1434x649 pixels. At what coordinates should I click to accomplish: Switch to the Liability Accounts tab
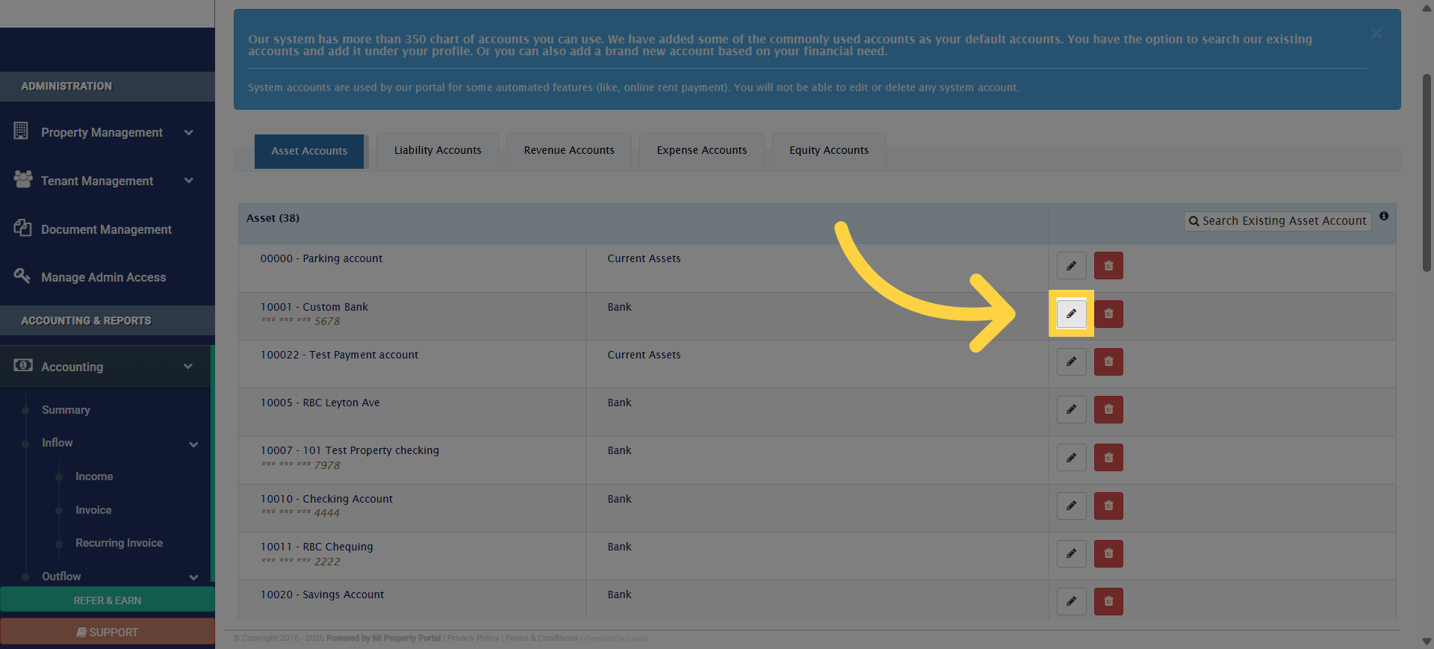click(x=438, y=150)
